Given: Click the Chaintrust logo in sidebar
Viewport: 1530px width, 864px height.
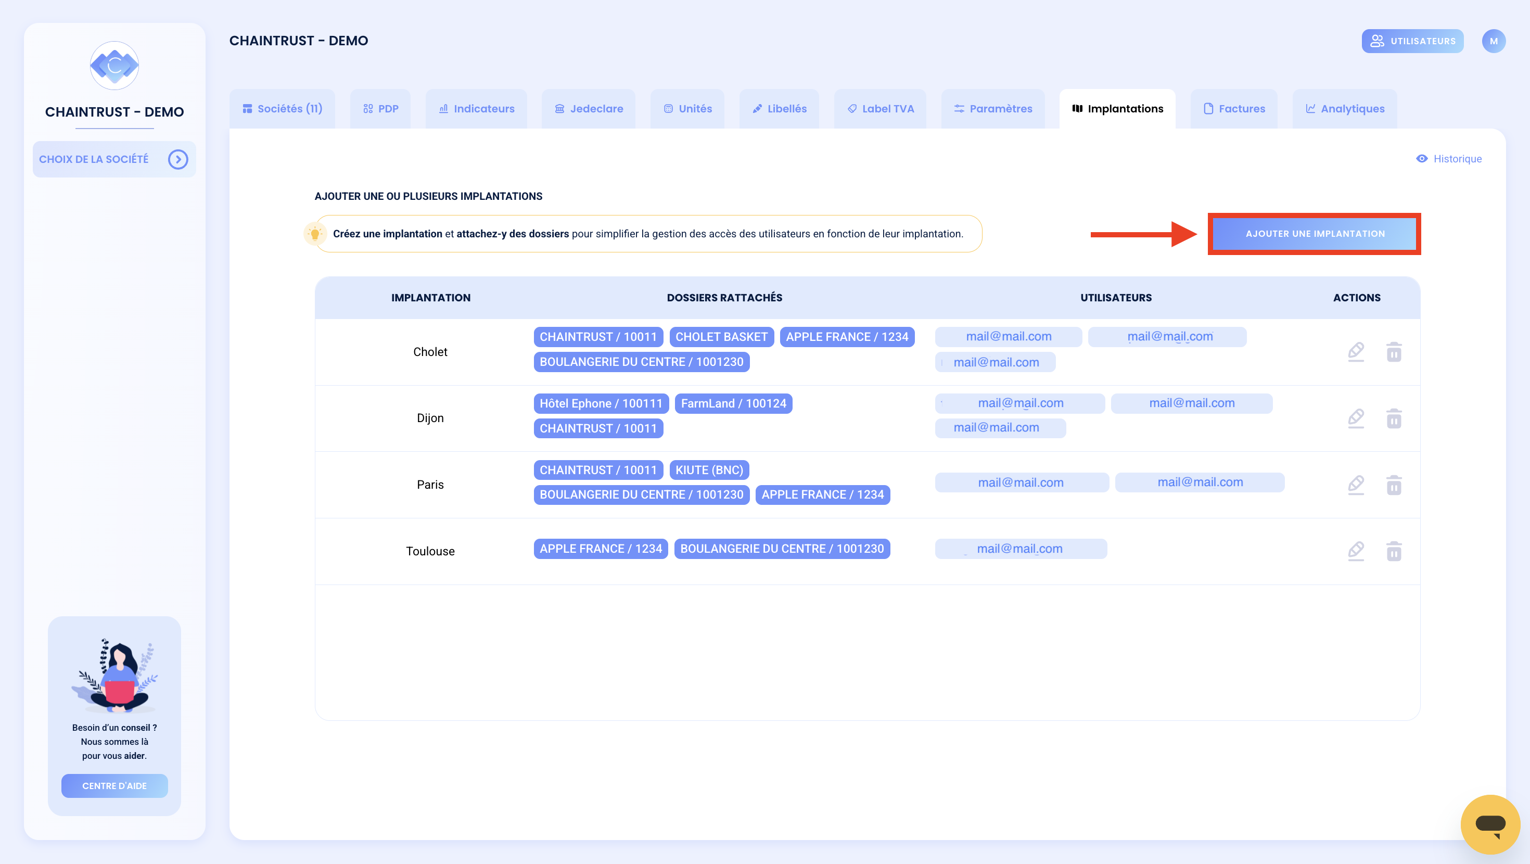Looking at the screenshot, I should click(114, 66).
